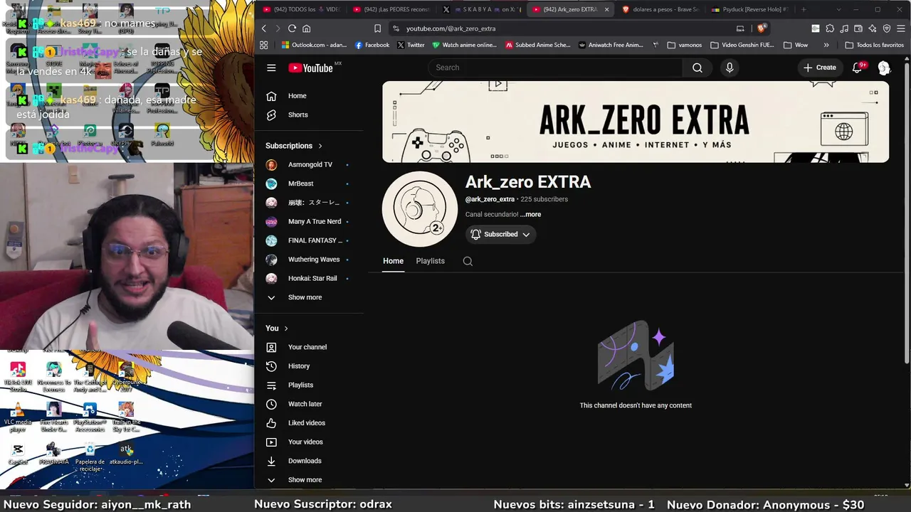Open the Twitter bookmark

click(x=411, y=45)
